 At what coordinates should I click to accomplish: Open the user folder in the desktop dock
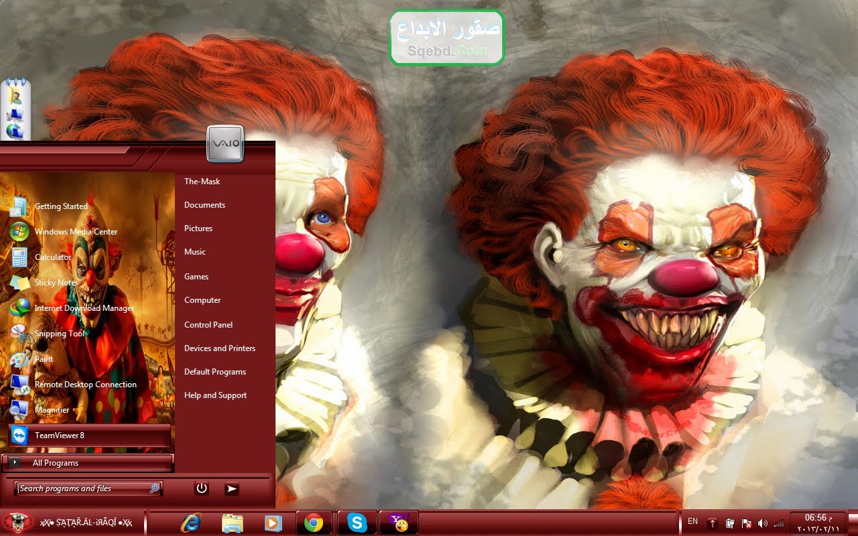click(x=16, y=95)
